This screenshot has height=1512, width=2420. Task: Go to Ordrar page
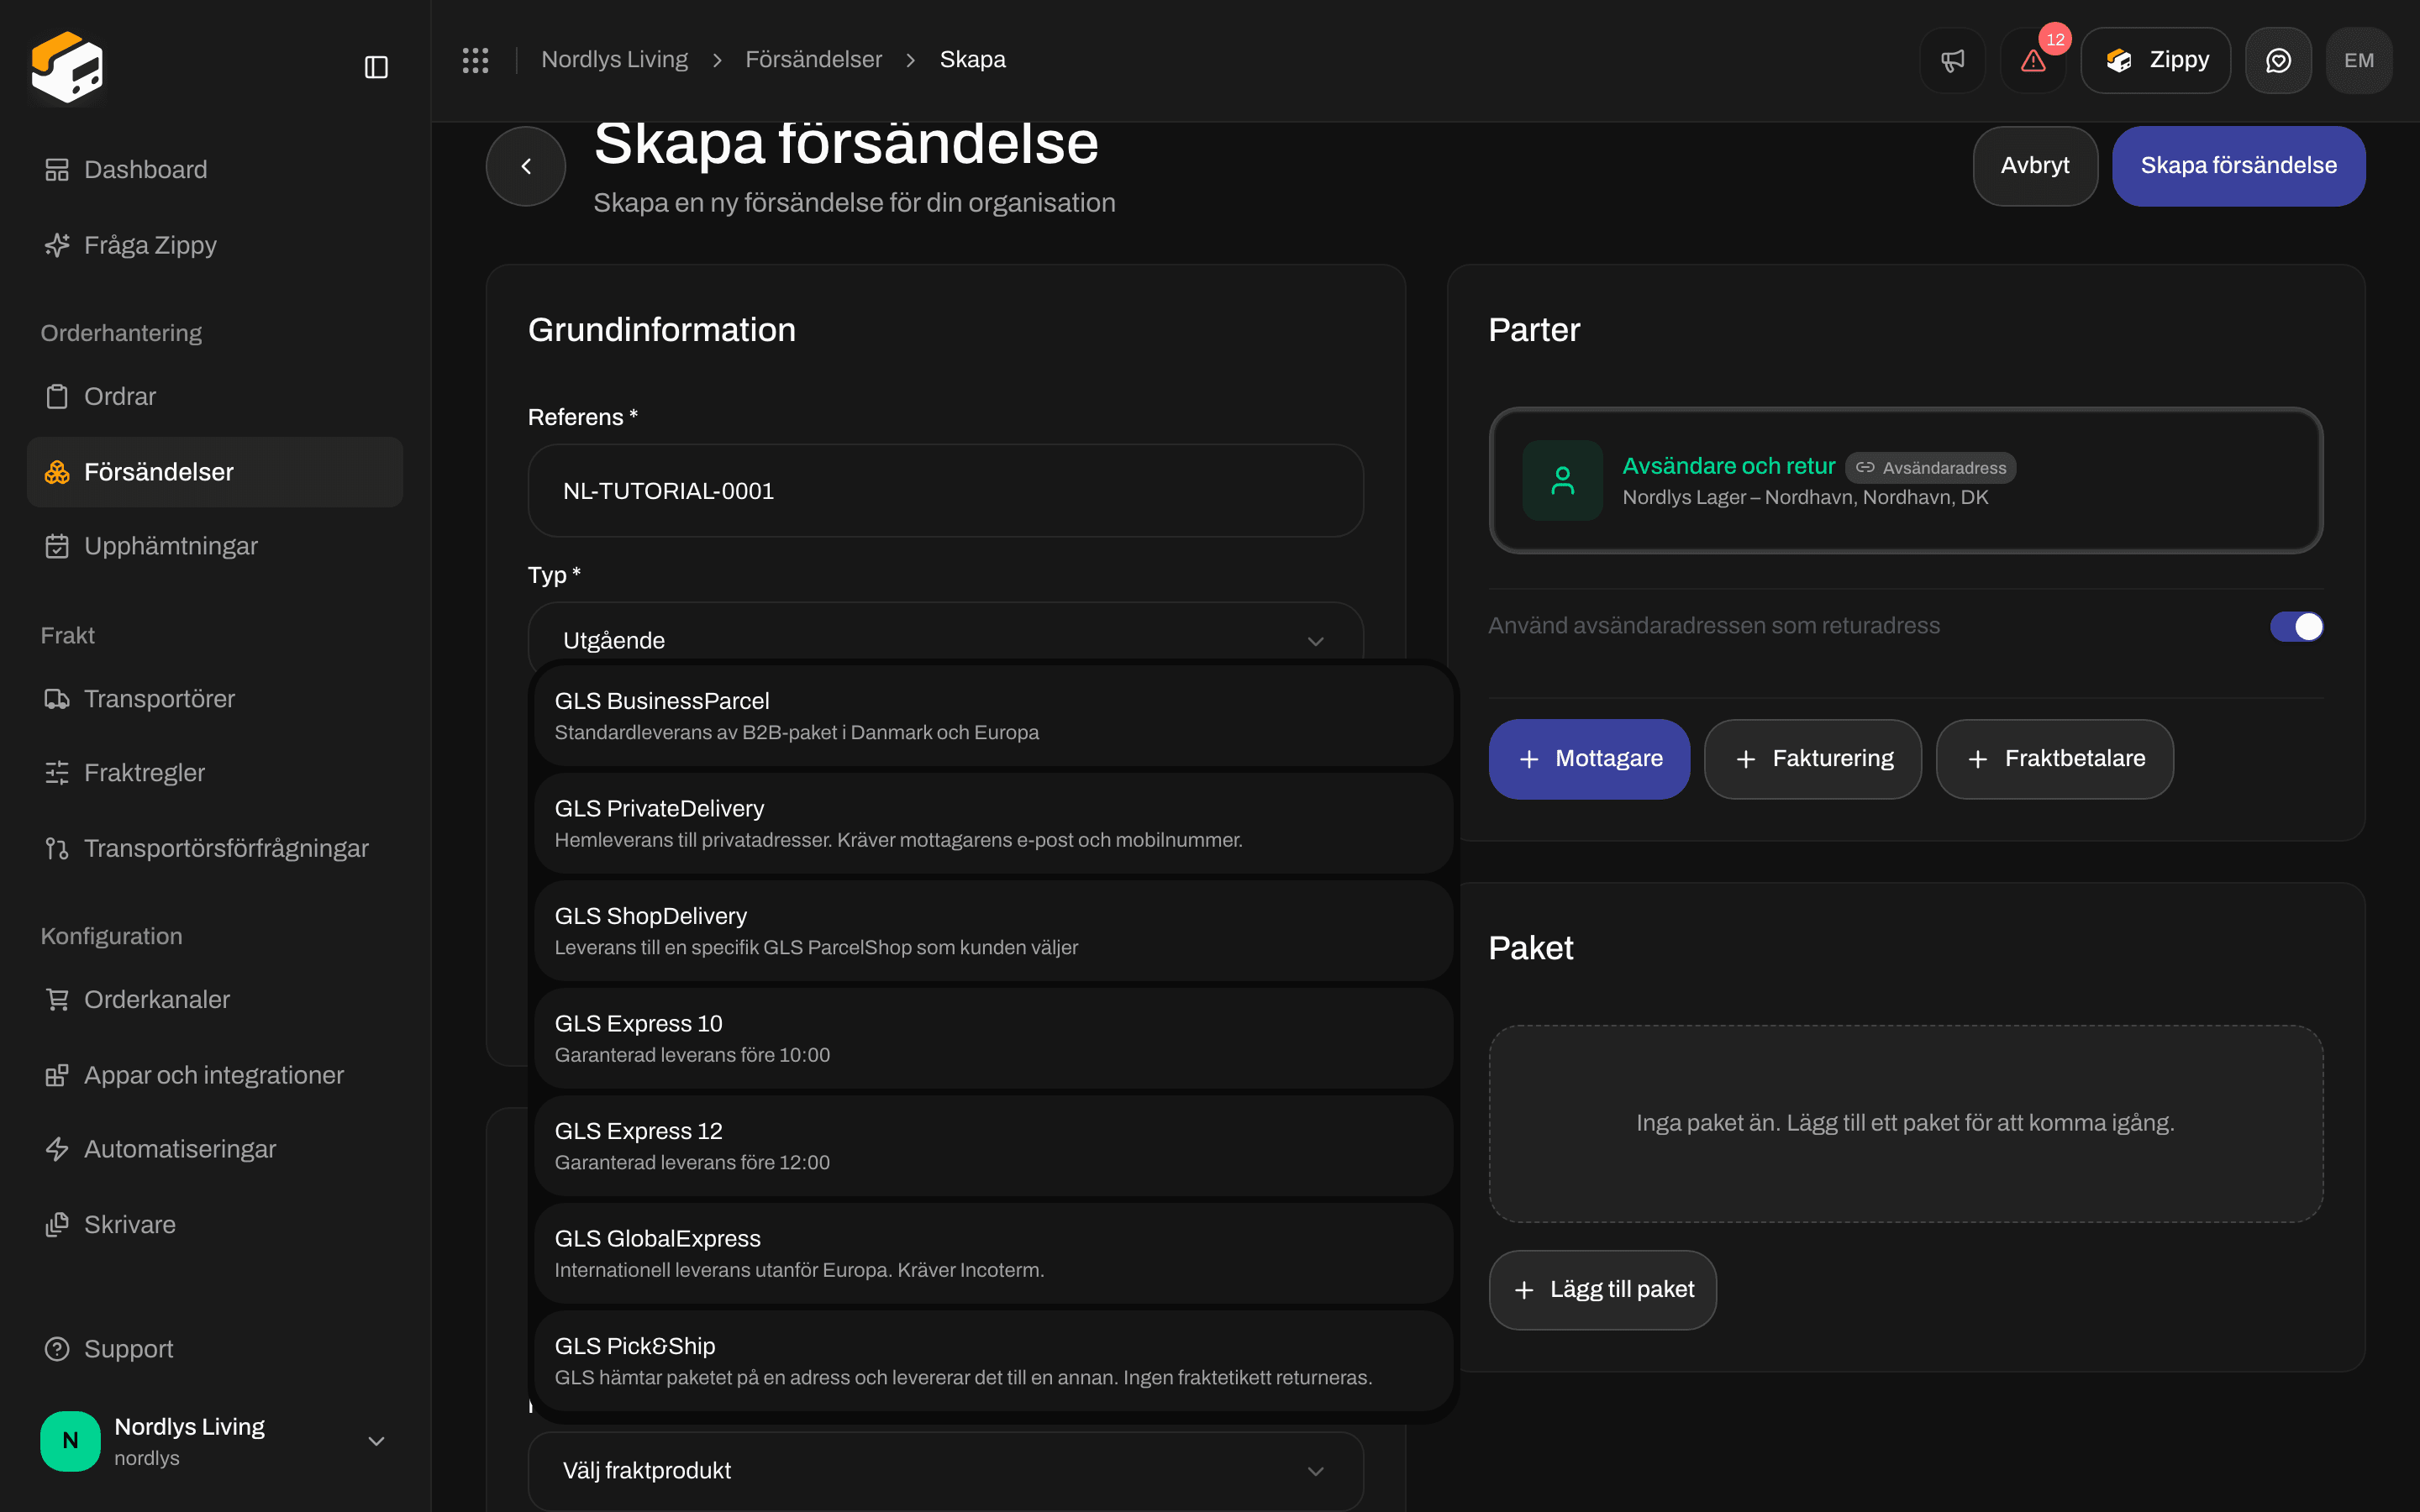point(215,396)
